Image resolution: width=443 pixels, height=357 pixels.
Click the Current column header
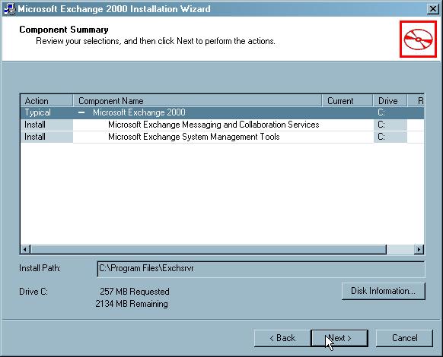[x=347, y=101]
